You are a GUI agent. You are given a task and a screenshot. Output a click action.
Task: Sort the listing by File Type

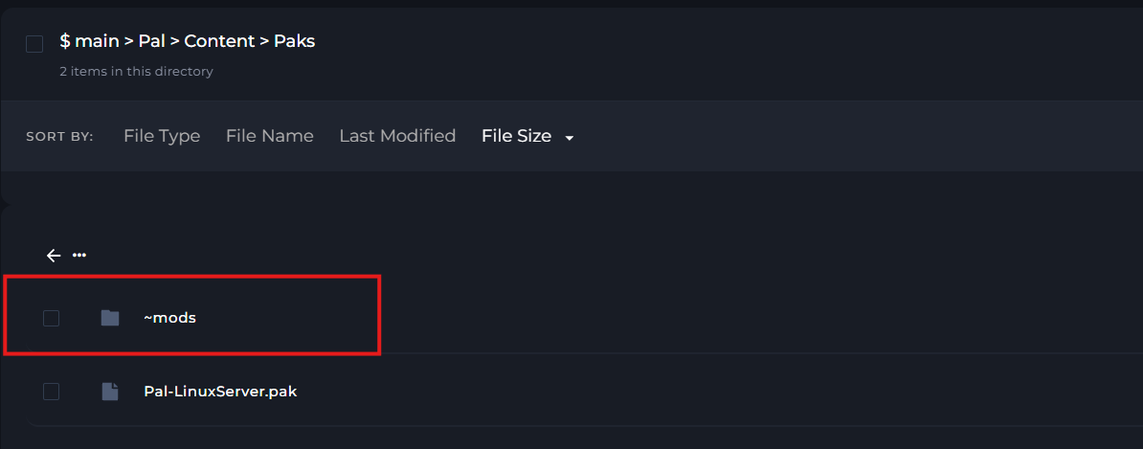[162, 136]
